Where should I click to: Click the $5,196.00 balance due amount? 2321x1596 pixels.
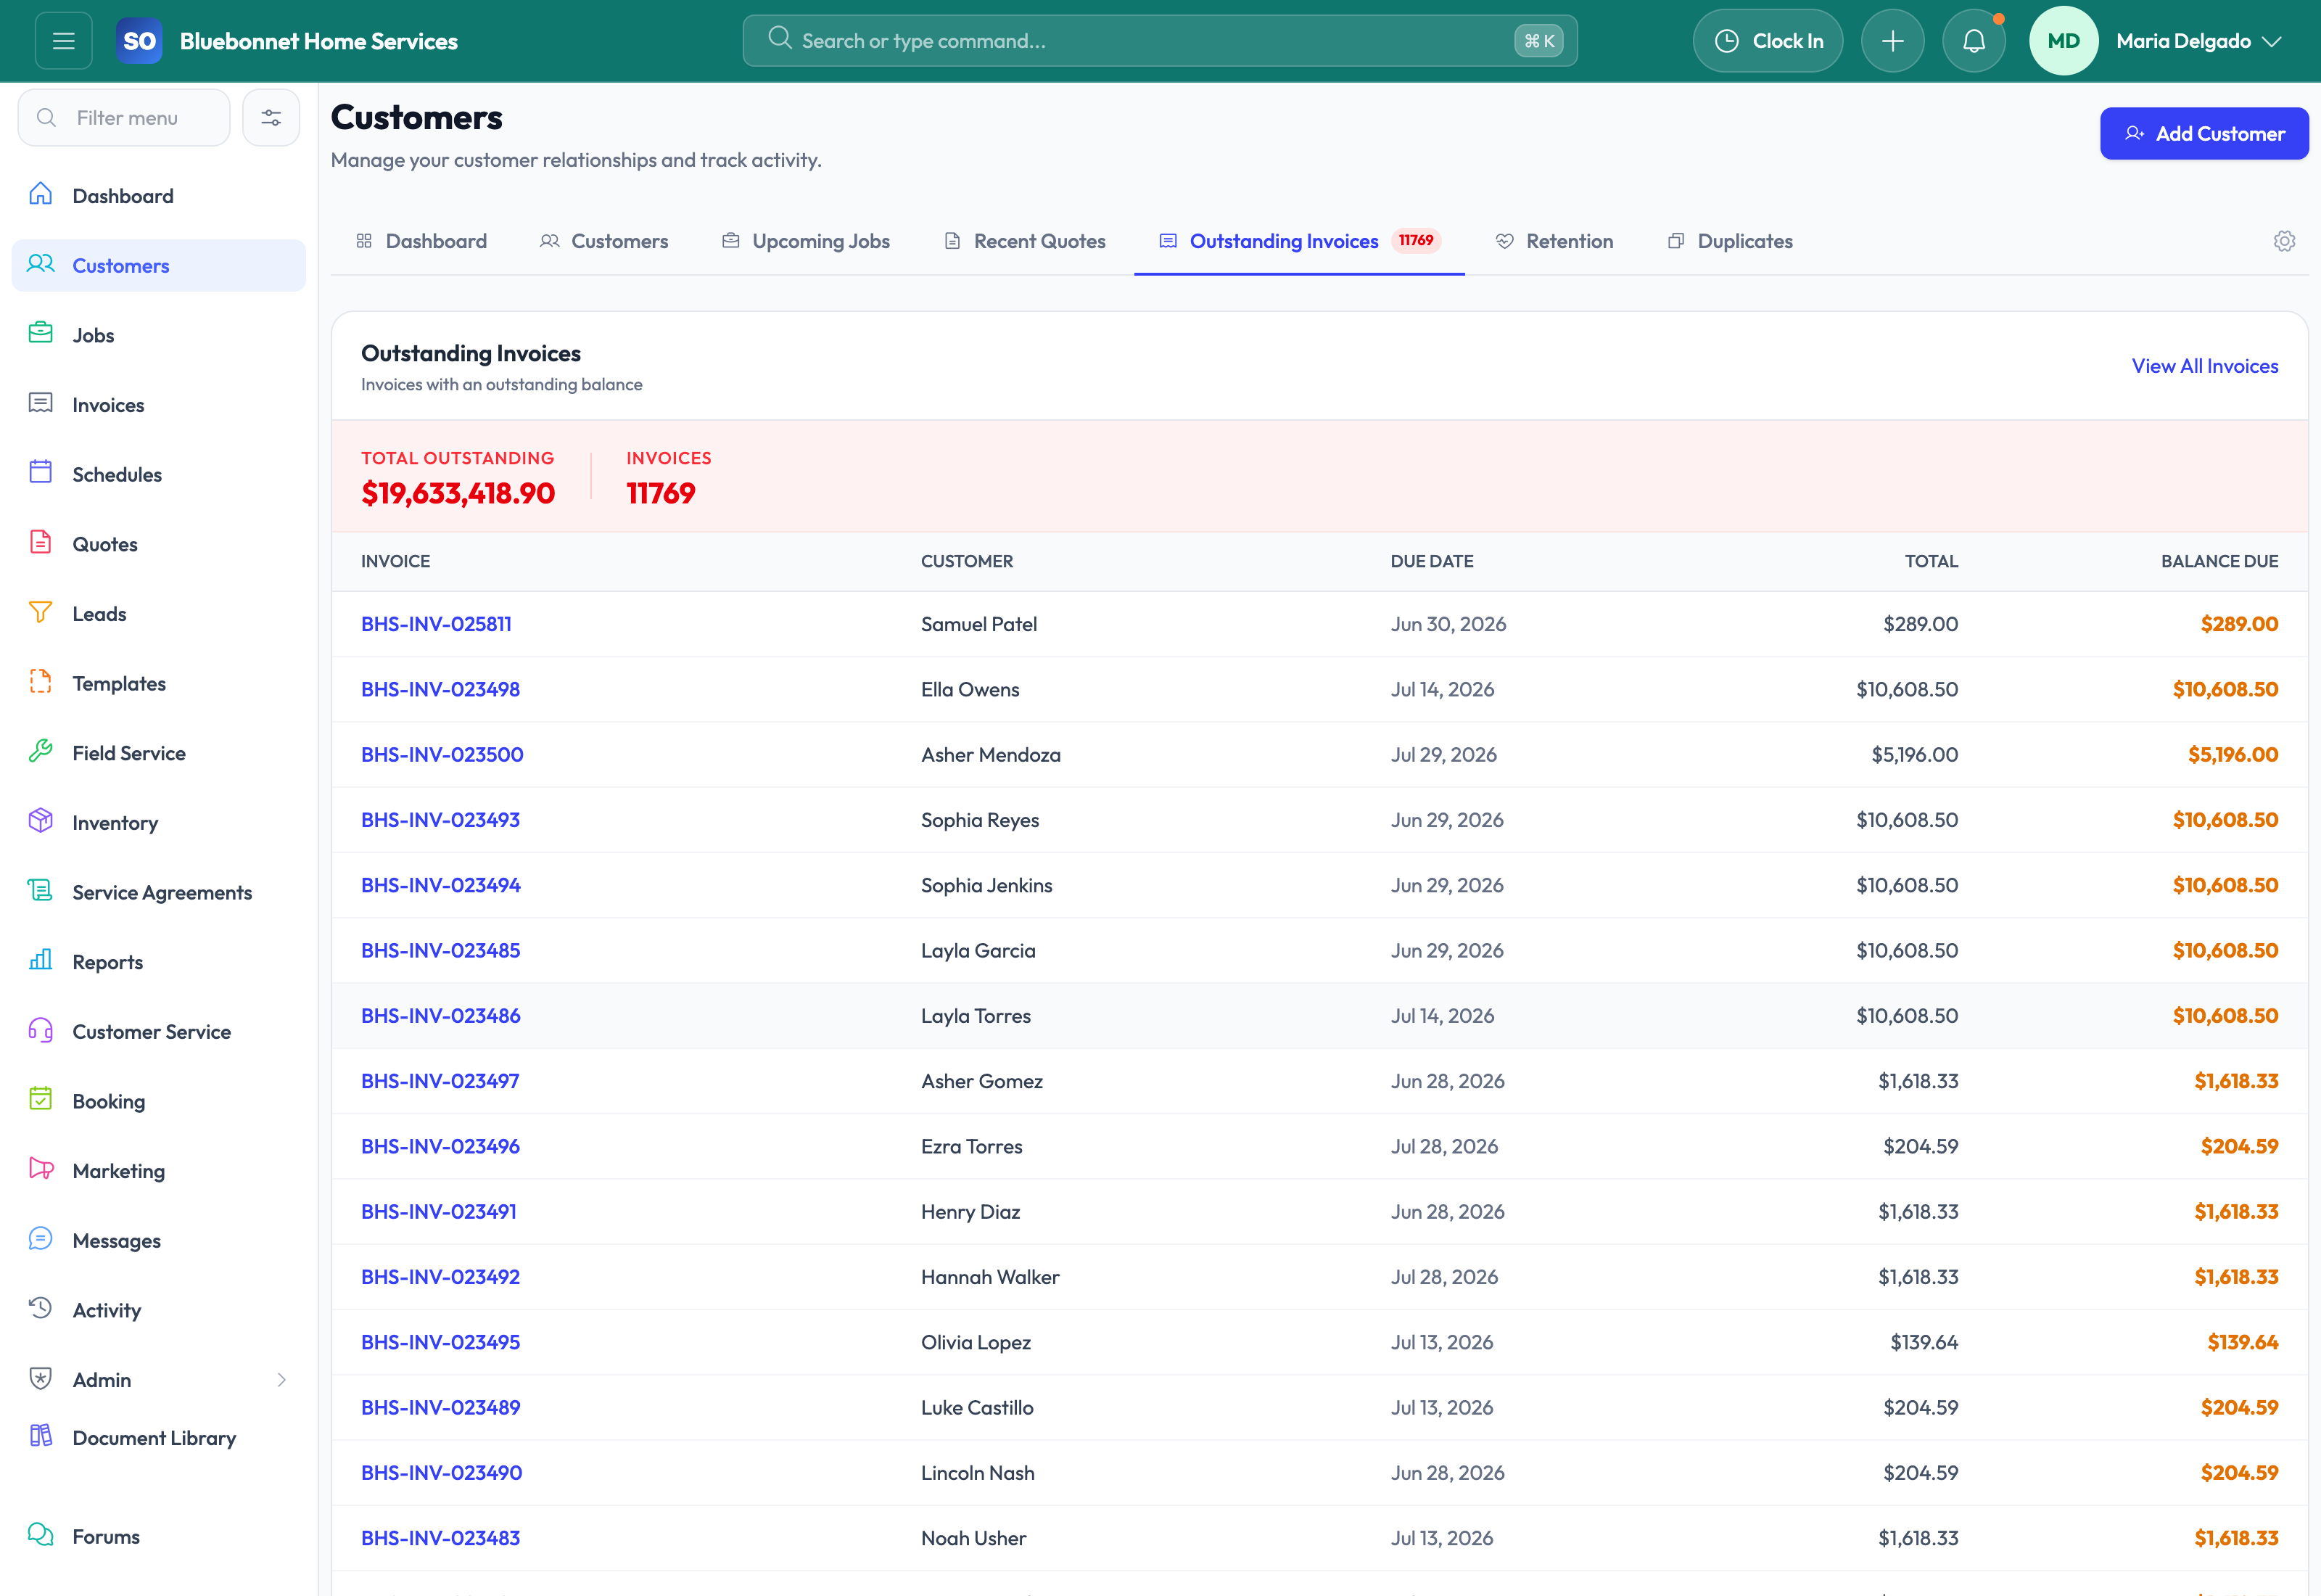click(x=2233, y=754)
